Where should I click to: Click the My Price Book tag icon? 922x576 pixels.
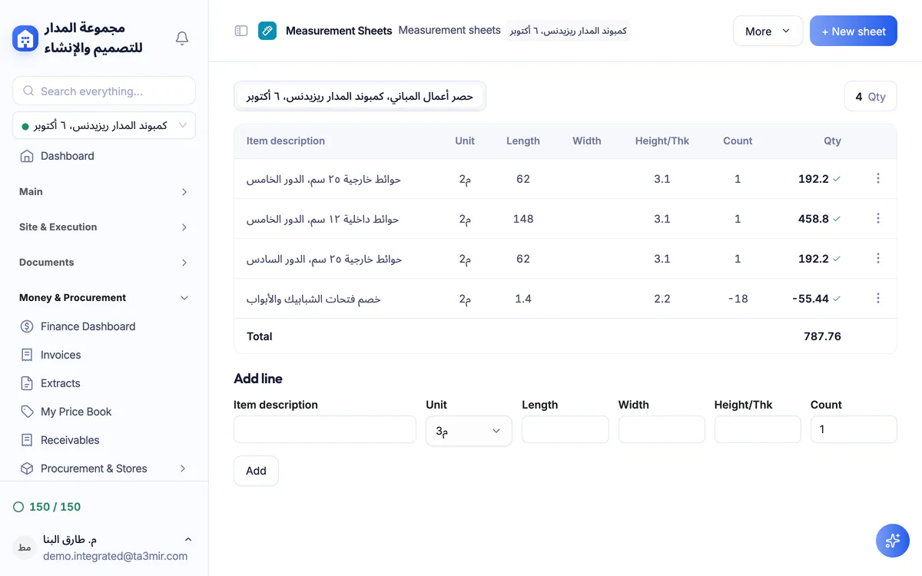click(x=27, y=412)
